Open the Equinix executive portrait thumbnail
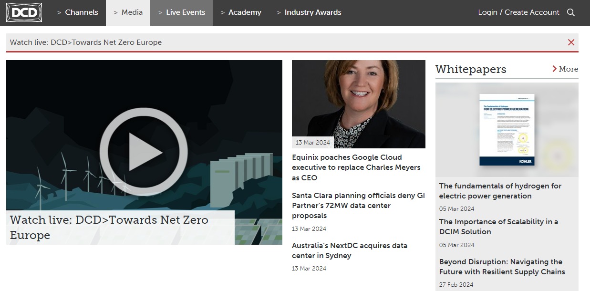 point(359,104)
